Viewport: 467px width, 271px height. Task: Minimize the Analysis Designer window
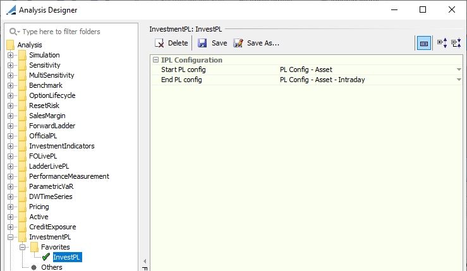(394, 10)
